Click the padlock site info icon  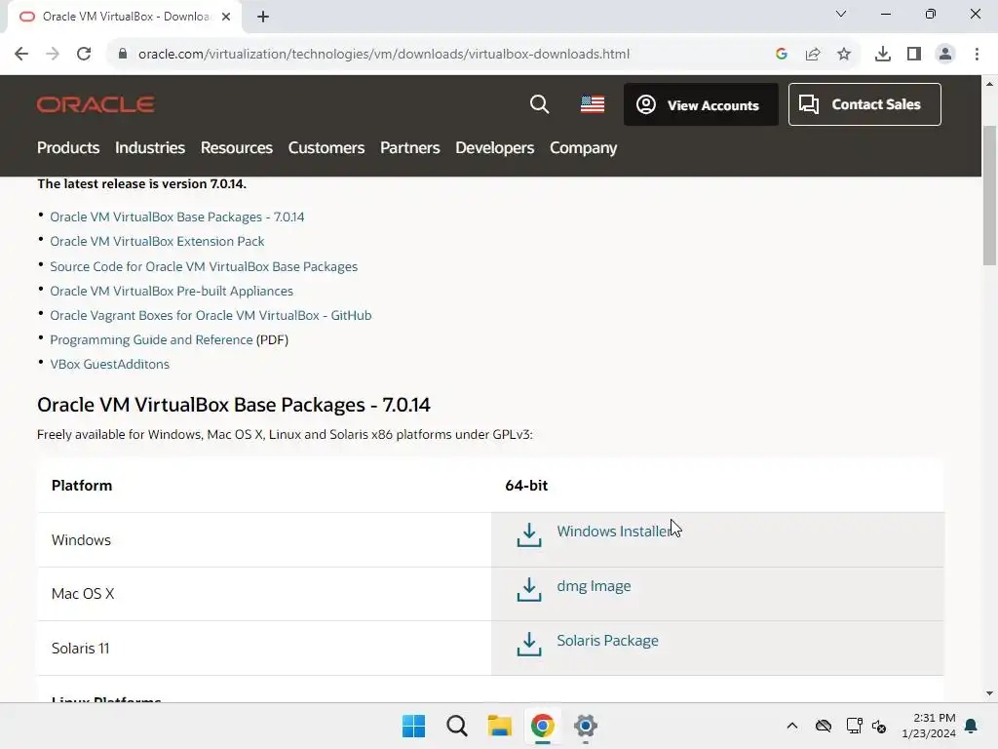point(123,55)
